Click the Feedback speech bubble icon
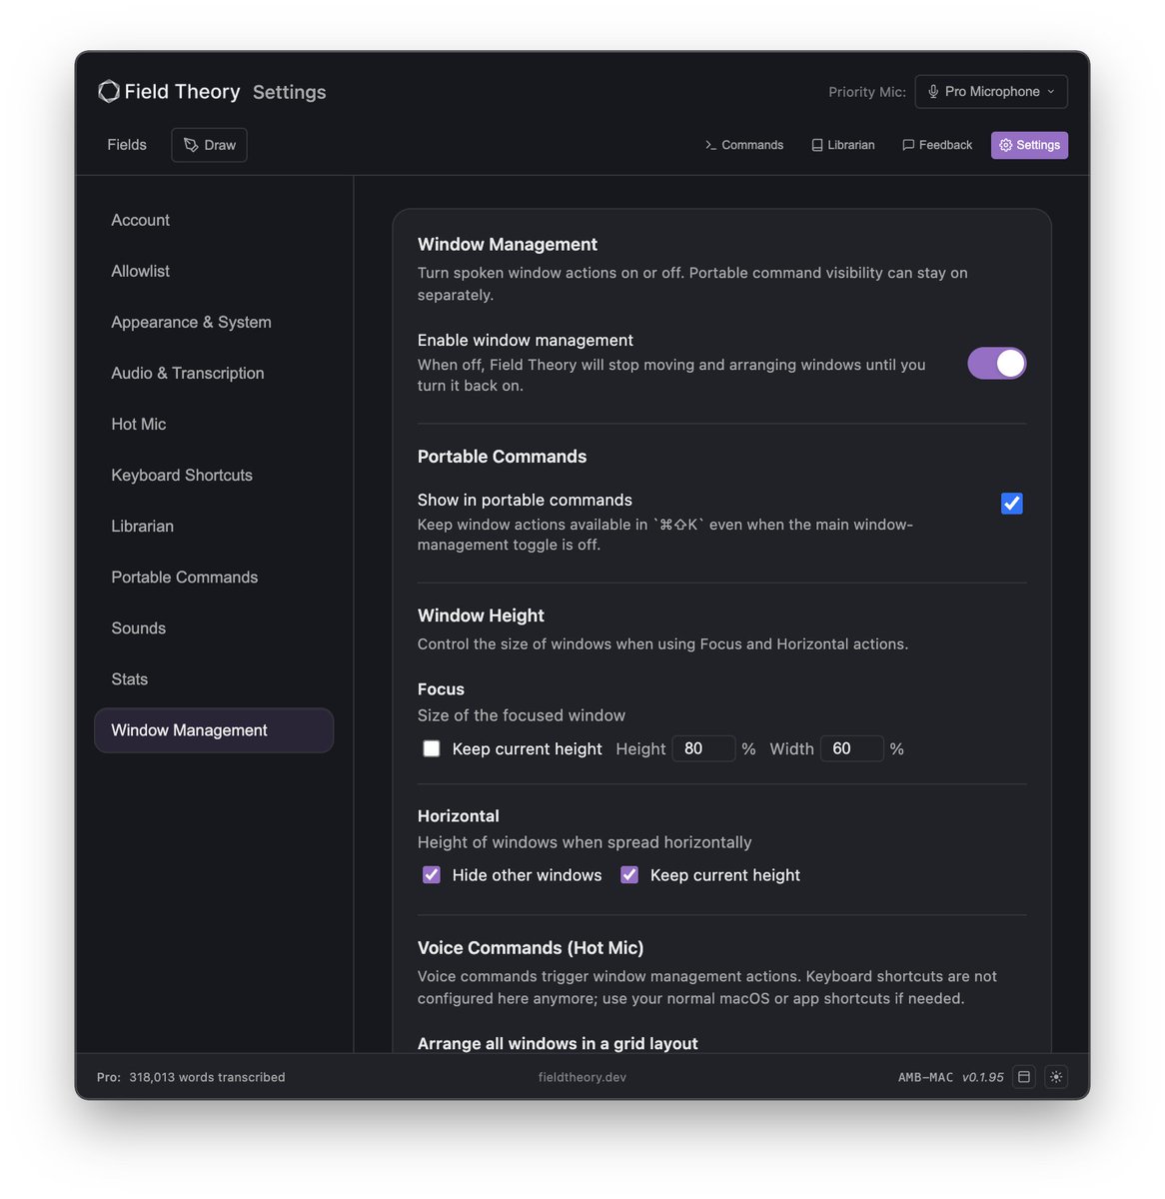Screen dimensions: 1165x1199 908,145
